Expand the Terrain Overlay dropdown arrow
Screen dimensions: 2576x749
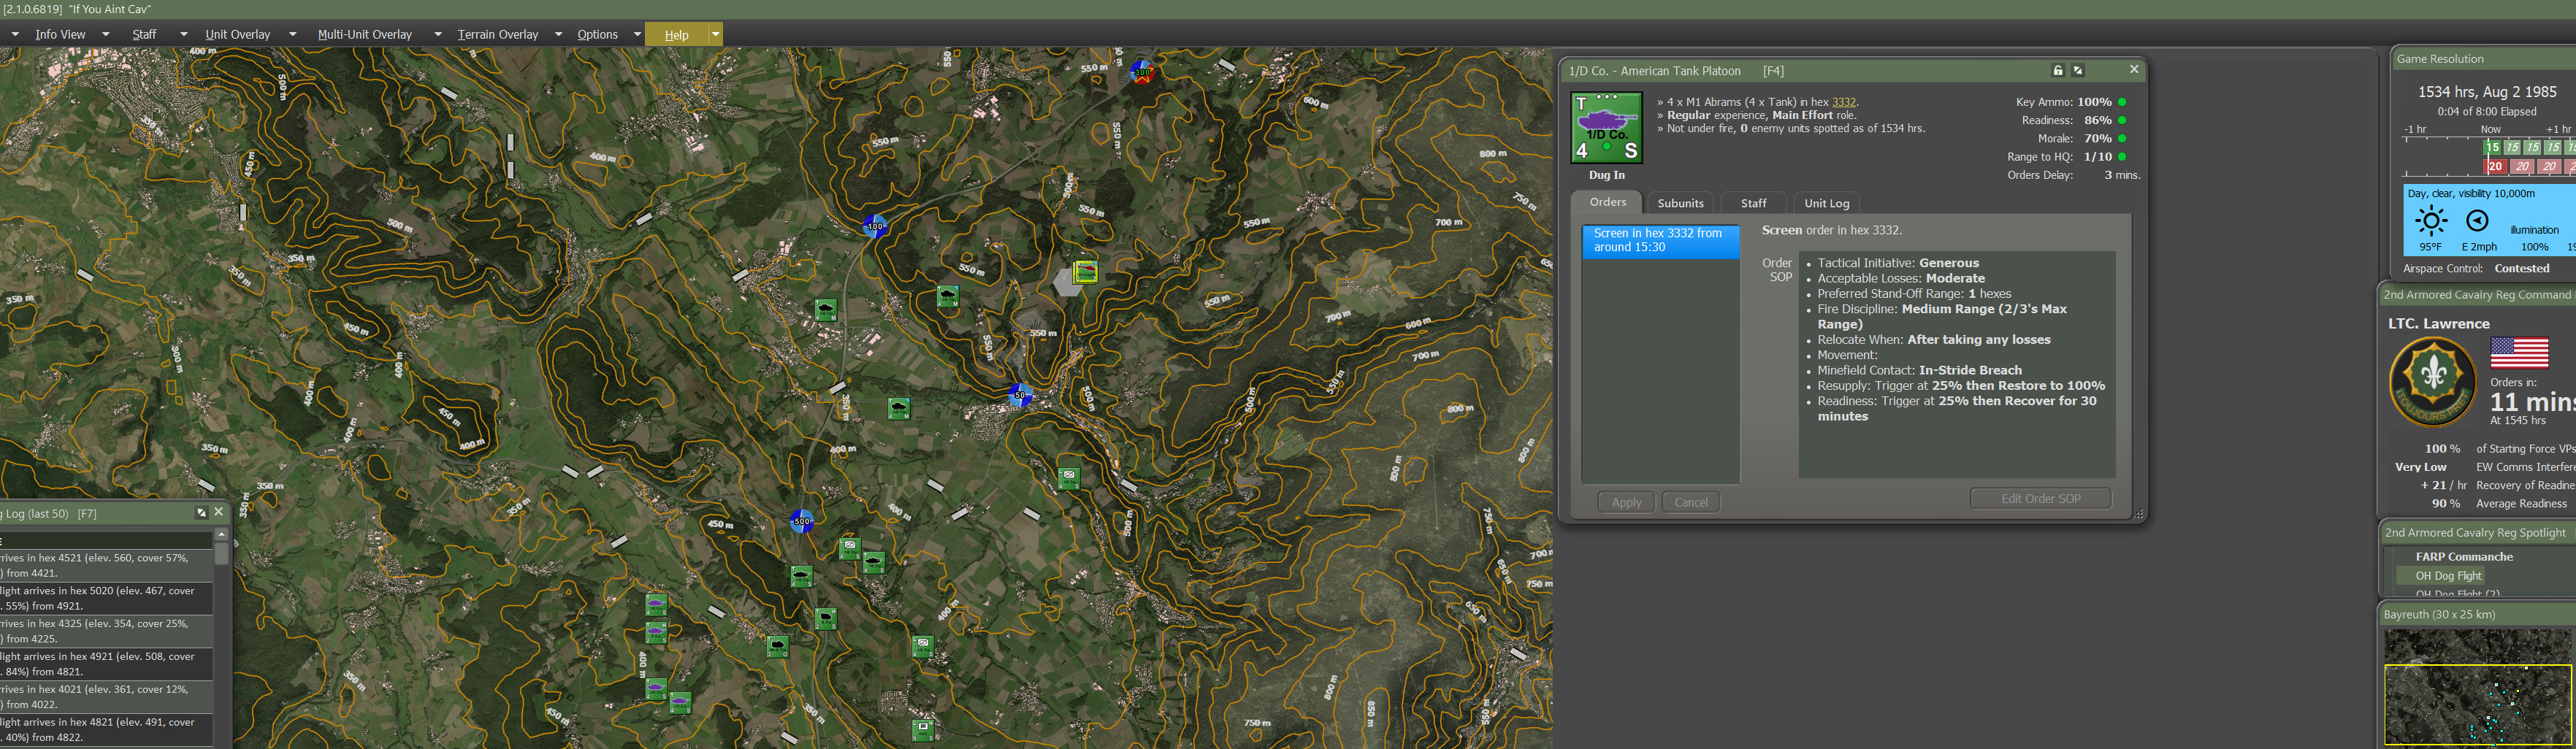[558, 34]
